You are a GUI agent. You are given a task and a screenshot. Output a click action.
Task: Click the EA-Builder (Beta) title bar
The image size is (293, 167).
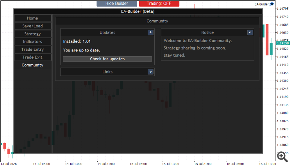[x=138, y=11]
